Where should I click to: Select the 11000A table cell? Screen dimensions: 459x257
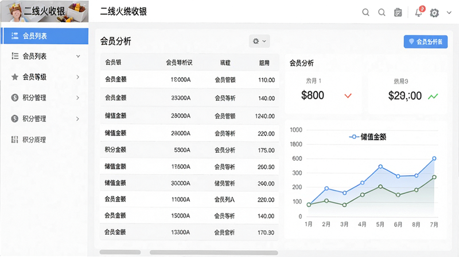[x=181, y=200]
